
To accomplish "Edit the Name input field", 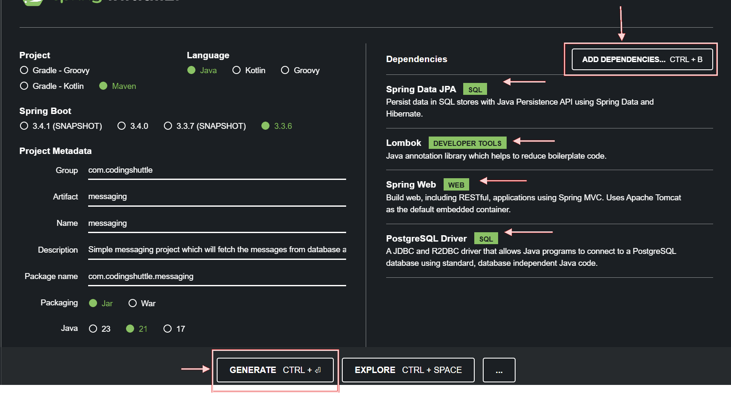I will pyautogui.click(x=217, y=223).
